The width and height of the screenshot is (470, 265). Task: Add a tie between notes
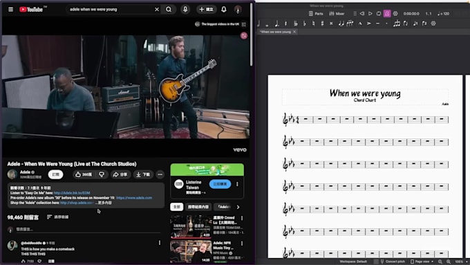pyautogui.click(x=341, y=24)
